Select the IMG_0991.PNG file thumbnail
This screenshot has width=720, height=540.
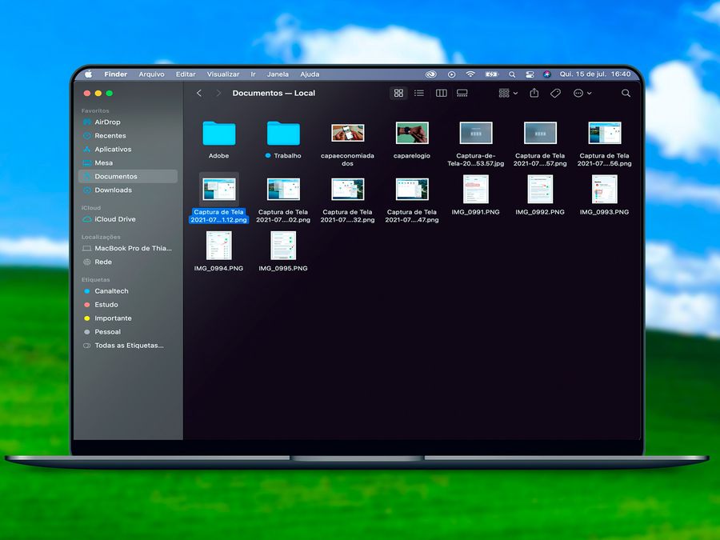(x=476, y=190)
